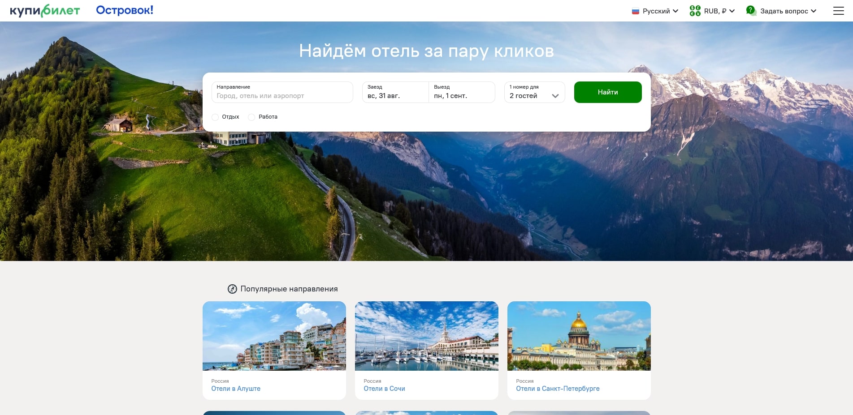Image resolution: width=853 pixels, height=415 pixels.
Task: Click the Russian flag icon
Action: coord(635,11)
